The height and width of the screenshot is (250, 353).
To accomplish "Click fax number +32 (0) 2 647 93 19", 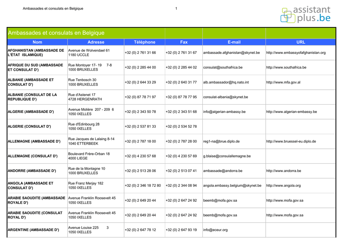I will [181, 230].
